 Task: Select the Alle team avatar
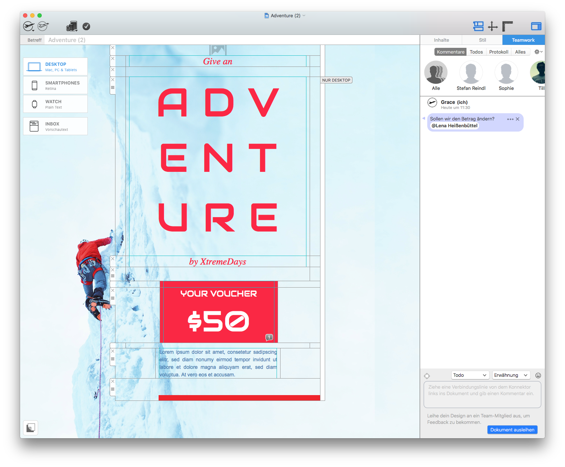[x=436, y=72]
